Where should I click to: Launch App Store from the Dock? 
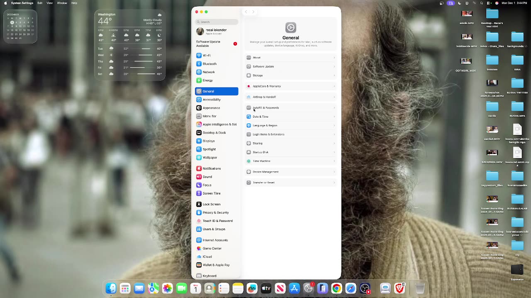point(294,288)
